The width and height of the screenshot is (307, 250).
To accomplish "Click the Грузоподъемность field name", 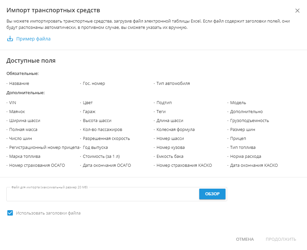I will tap(249, 121).
